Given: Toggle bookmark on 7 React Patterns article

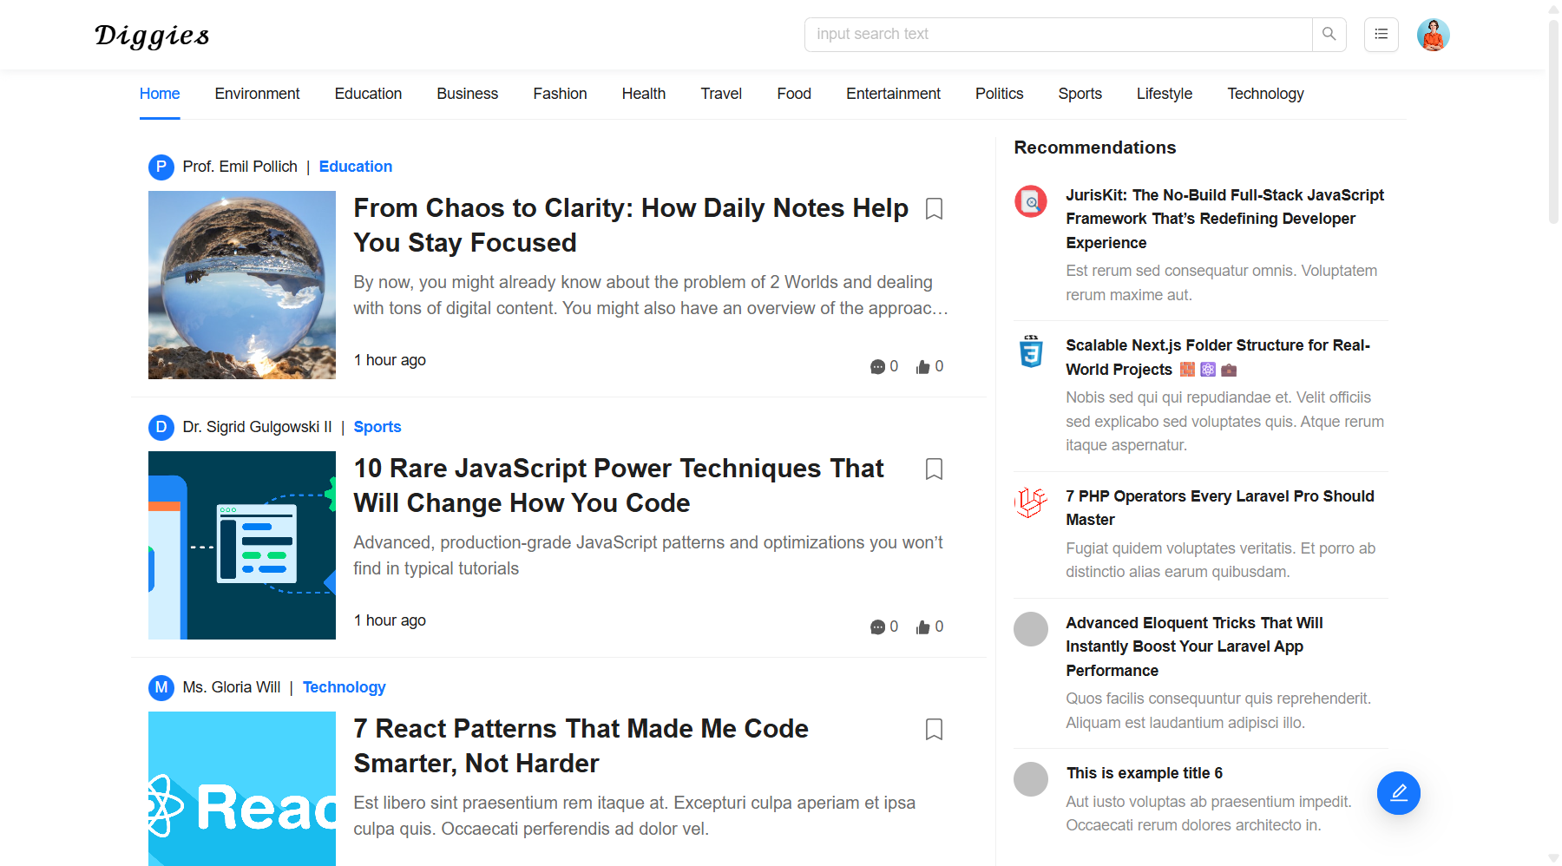Looking at the screenshot, I should click(934, 730).
